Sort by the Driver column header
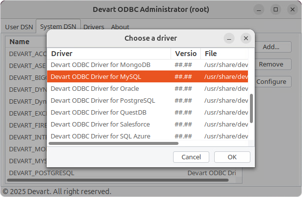Viewport: 302px width, 197px height. [109, 54]
